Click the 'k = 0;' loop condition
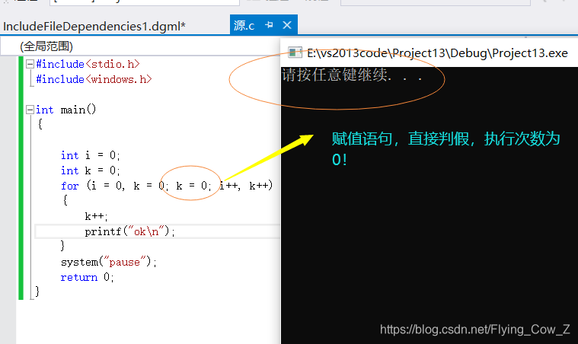 193,186
